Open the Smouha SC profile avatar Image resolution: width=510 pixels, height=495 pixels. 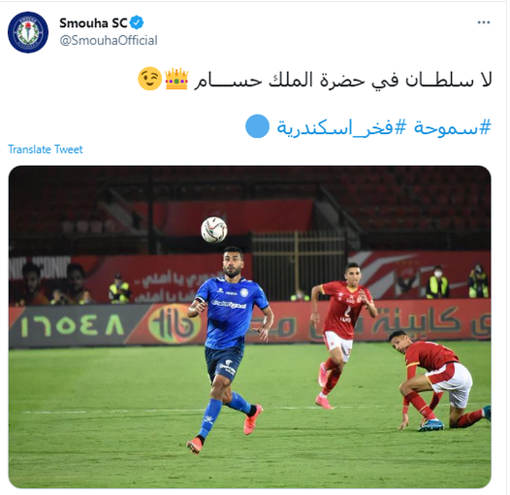tap(28, 32)
